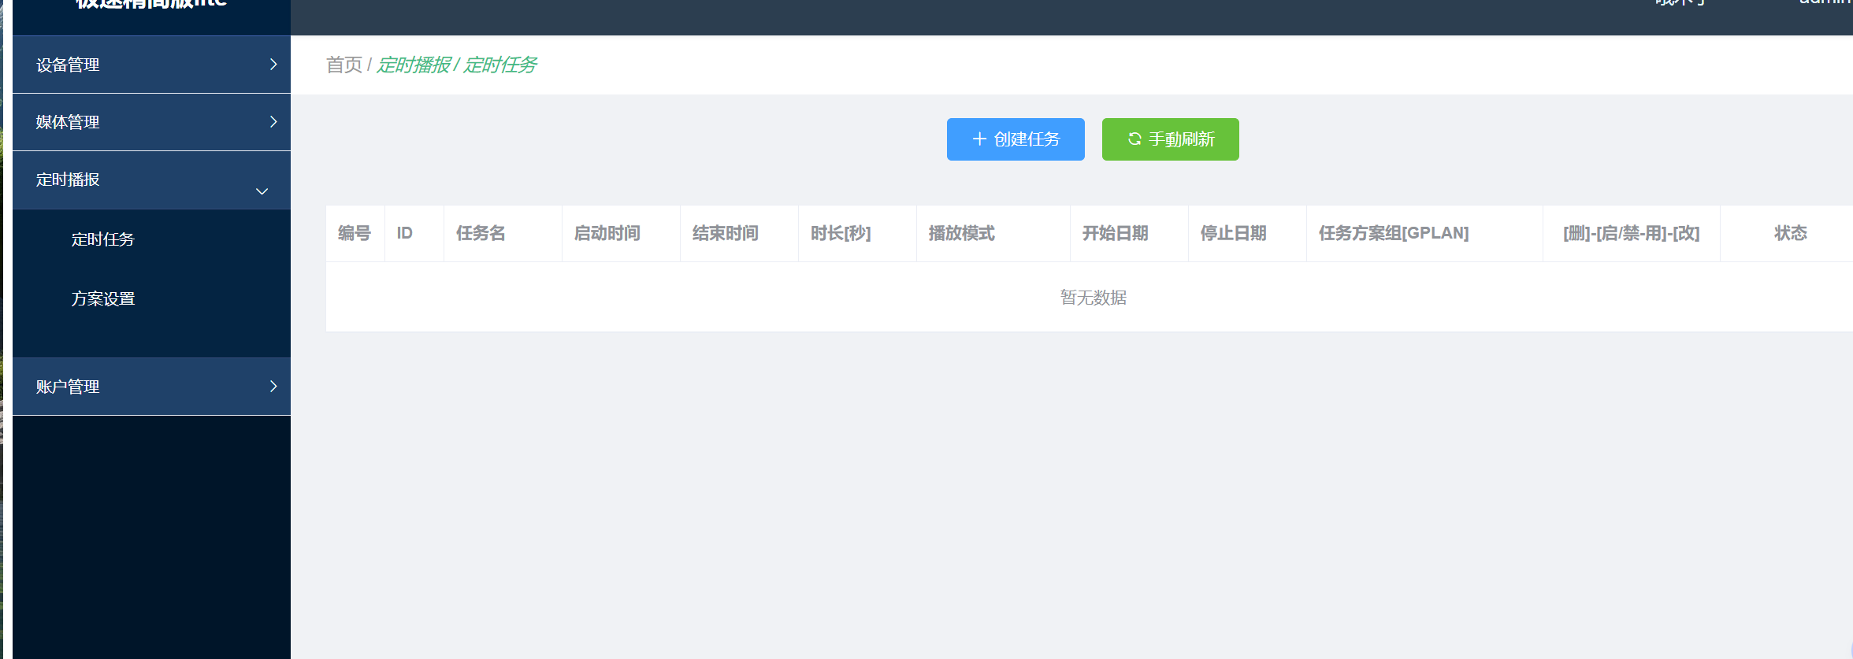The width and height of the screenshot is (1853, 659).
Task: Click the 状态 column header
Action: point(1790,233)
